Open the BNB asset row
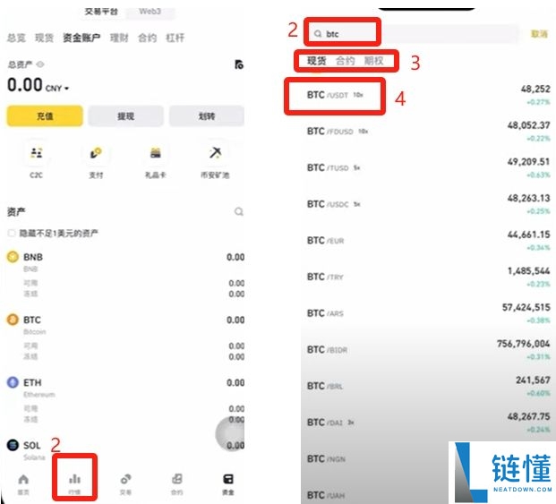The image size is (556, 504). pyautogui.click(x=125, y=274)
